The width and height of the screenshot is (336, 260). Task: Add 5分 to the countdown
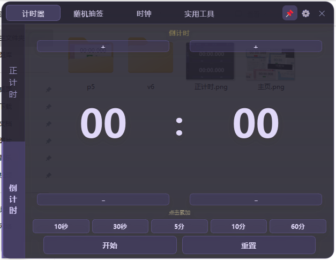click(x=180, y=226)
